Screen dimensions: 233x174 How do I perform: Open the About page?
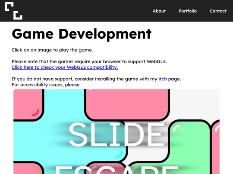[159, 11]
